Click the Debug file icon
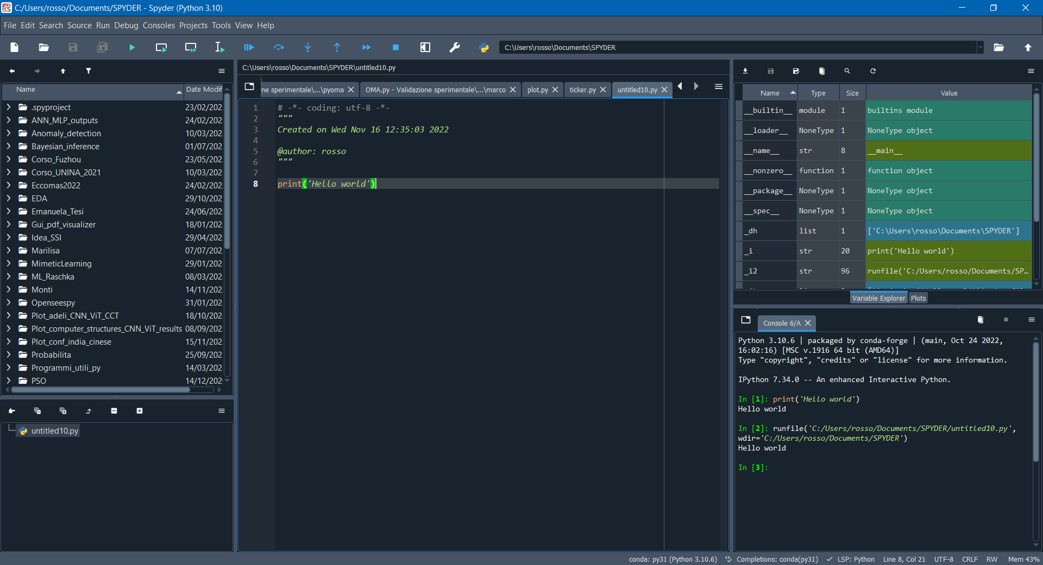 tap(249, 48)
